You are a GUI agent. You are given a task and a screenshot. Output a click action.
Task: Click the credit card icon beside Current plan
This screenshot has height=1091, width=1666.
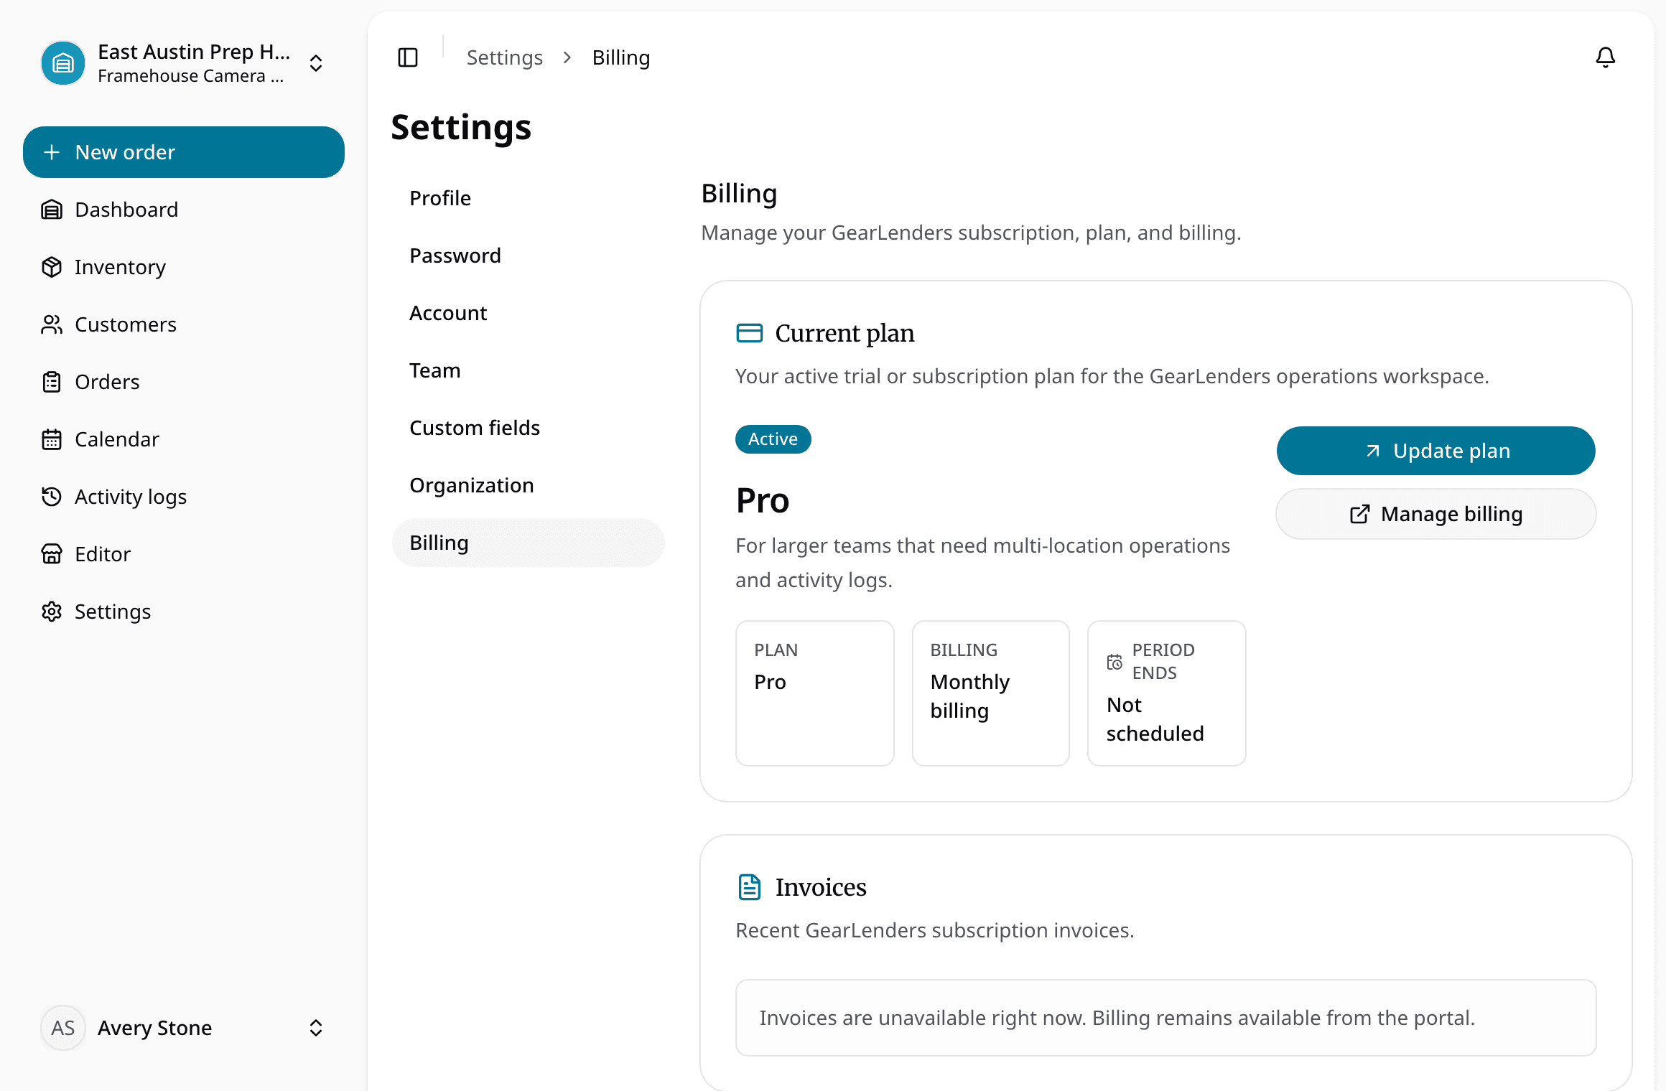[x=750, y=333]
